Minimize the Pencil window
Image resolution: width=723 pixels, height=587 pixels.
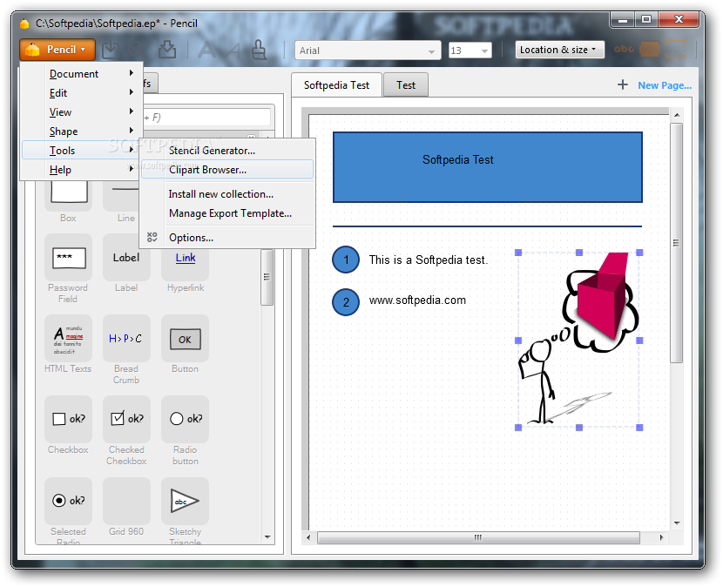tap(623, 19)
